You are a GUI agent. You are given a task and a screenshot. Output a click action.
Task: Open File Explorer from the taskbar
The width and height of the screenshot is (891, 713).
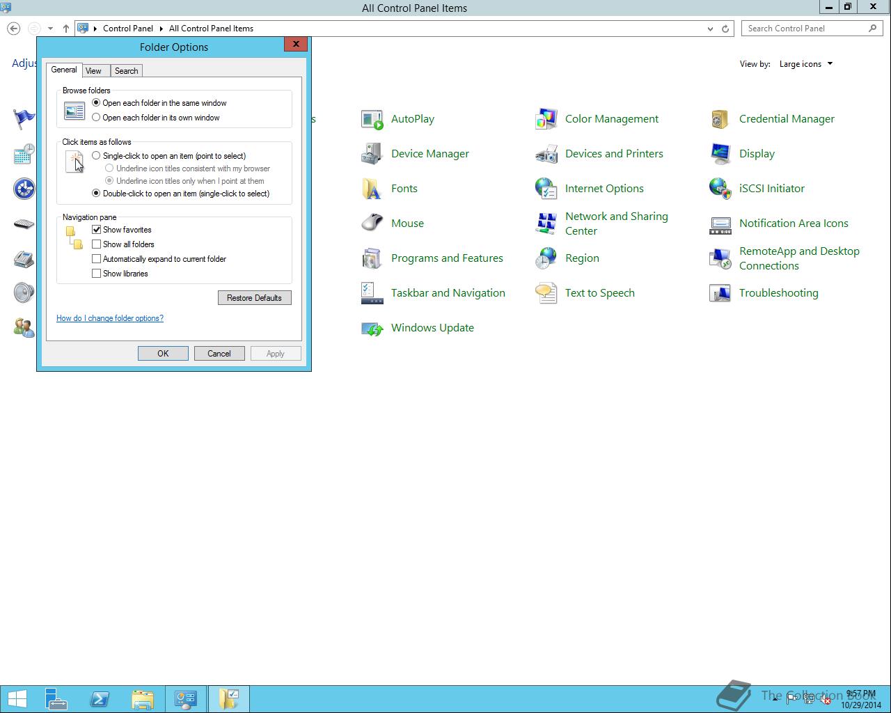point(143,699)
